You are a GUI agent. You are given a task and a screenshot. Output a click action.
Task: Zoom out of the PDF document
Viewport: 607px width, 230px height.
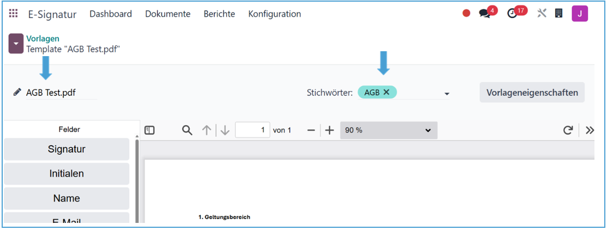click(311, 130)
